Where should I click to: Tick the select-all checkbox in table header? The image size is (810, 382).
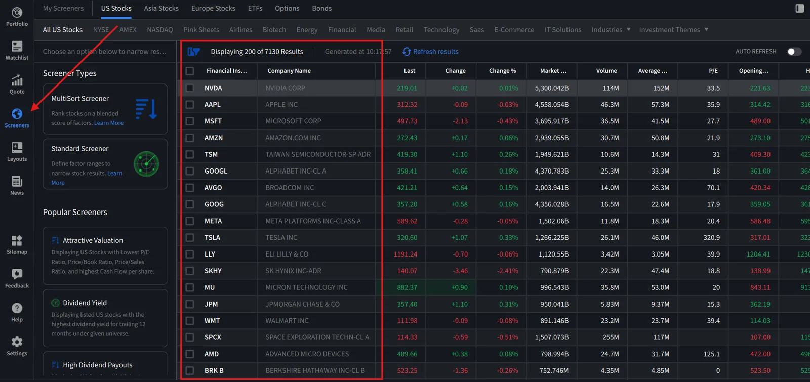190,71
